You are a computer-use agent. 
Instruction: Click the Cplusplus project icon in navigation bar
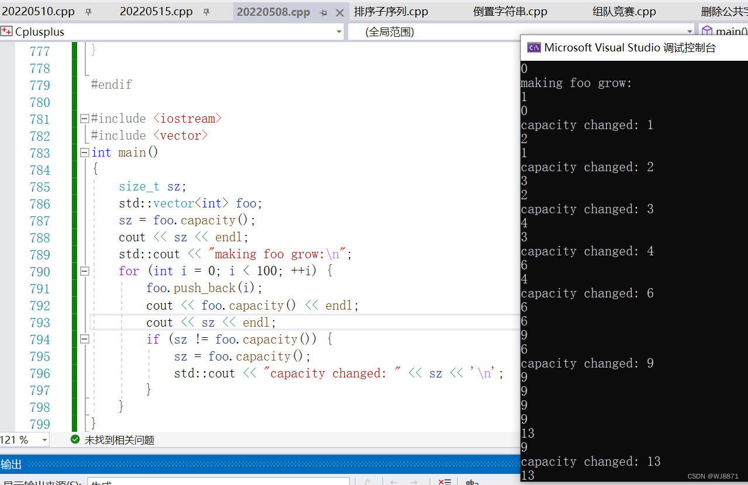(6, 31)
